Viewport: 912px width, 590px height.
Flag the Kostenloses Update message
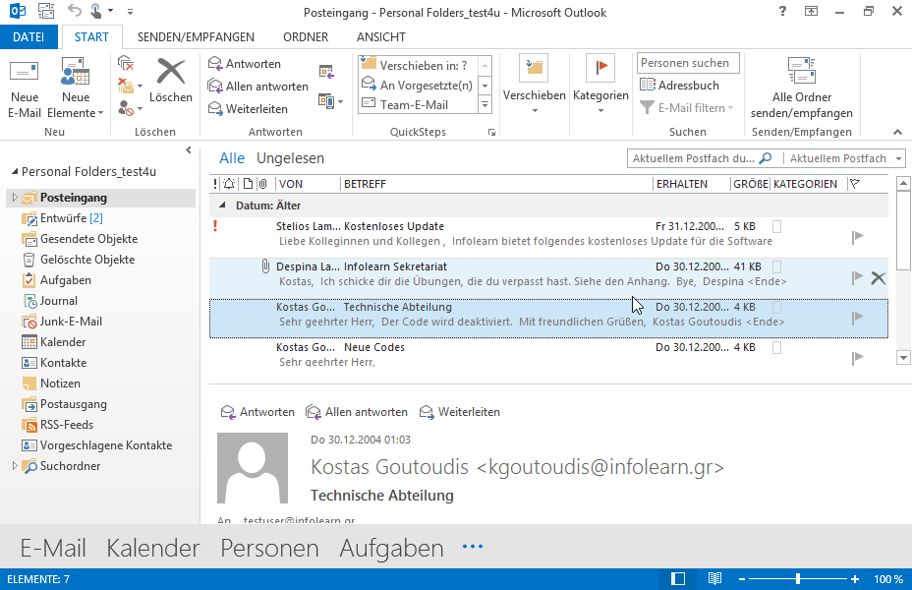(857, 237)
